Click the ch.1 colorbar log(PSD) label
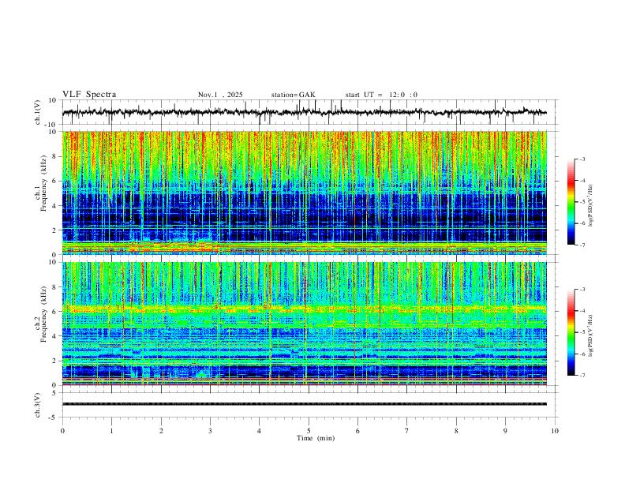This screenshot has height=483, width=625. (590, 205)
